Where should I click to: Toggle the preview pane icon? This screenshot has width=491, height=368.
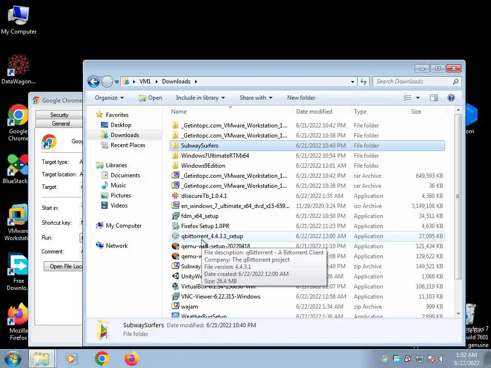434,98
